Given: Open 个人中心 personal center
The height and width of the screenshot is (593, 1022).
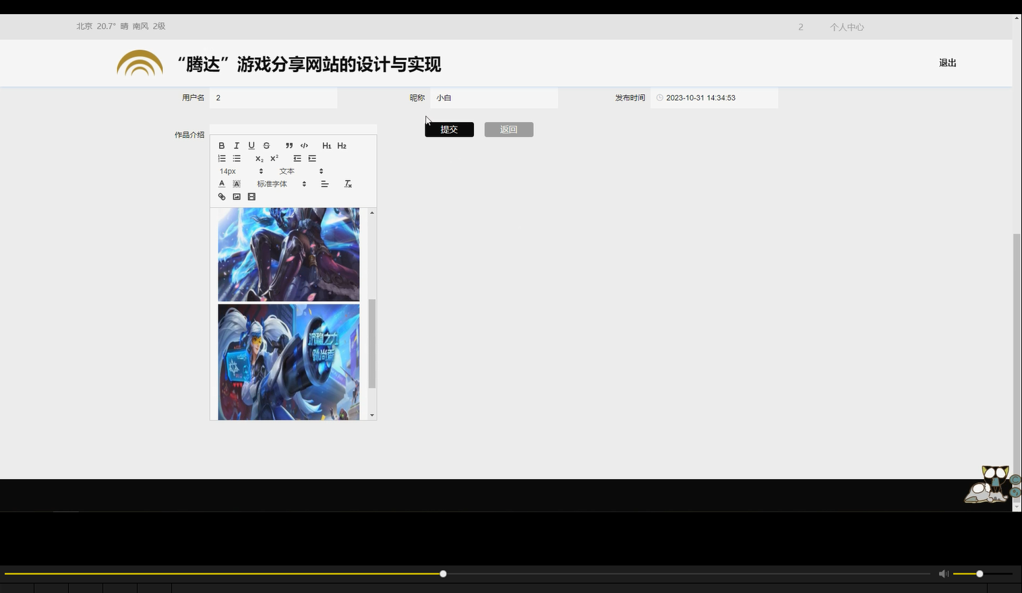Looking at the screenshot, I should pos(847,27).
